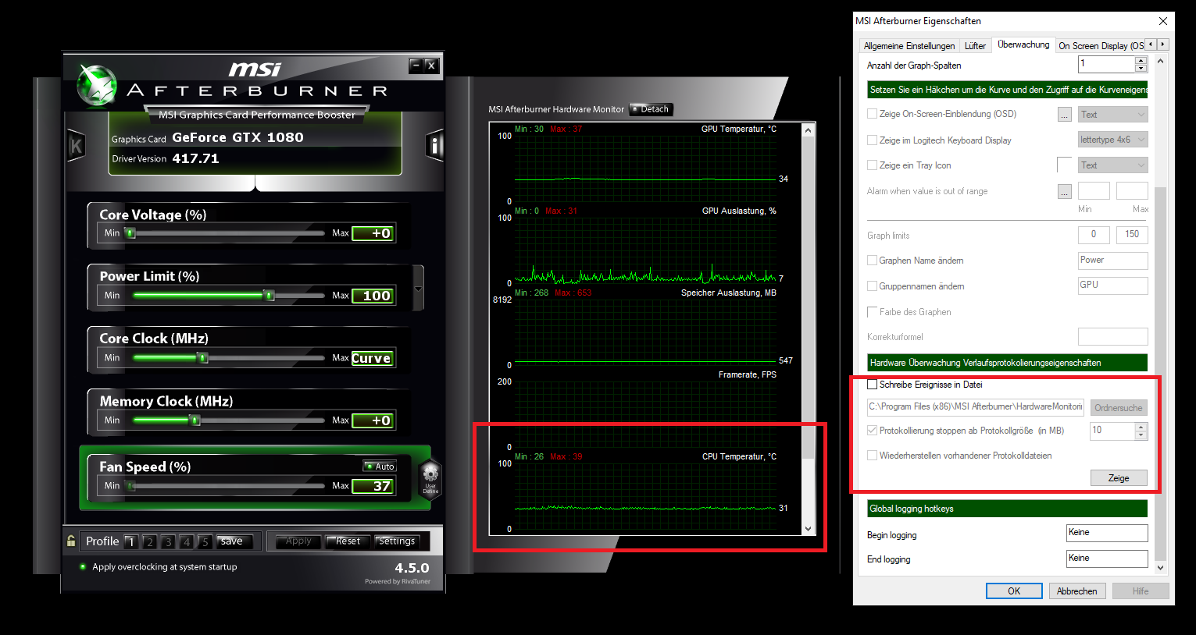Open the Core Clock Curve editor
The width and height of the screenshot is (1196, 635).
click(371, 358)
